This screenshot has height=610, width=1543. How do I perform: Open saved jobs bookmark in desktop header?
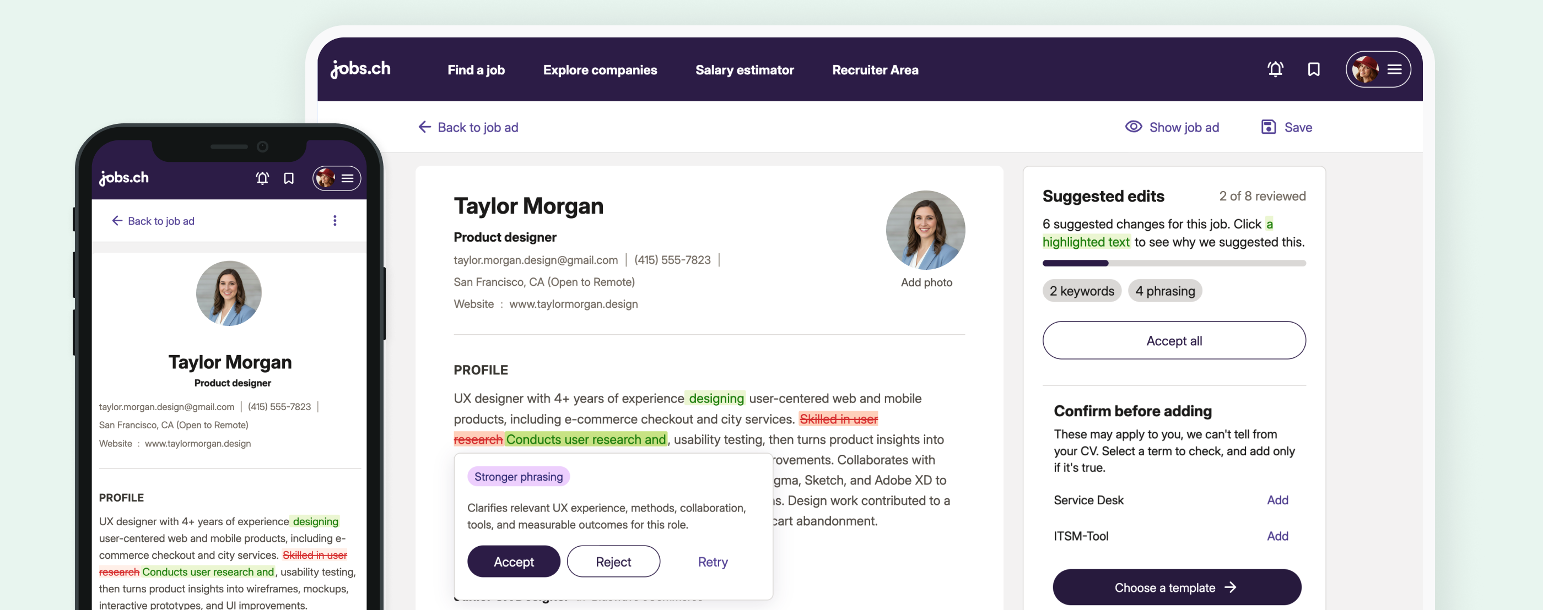click(1314, 69)
